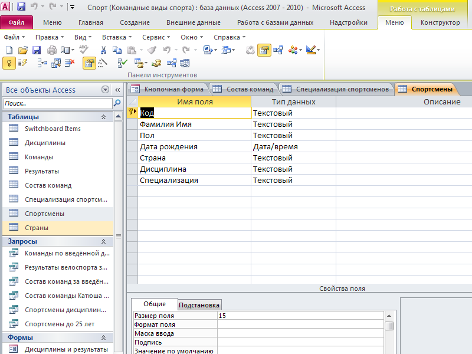
Task: Toggle Property Sheet highlighted icon in first row
Action: click(x=264, y=50)
